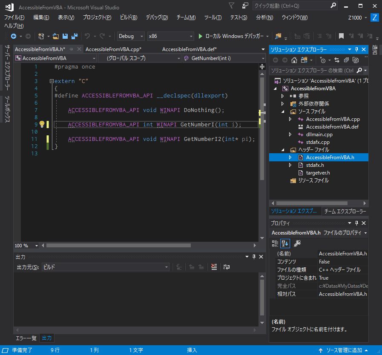Click the Find in Files toolbar icon
The height and width of the screenshot is (355, 382).
pos(278,36)
